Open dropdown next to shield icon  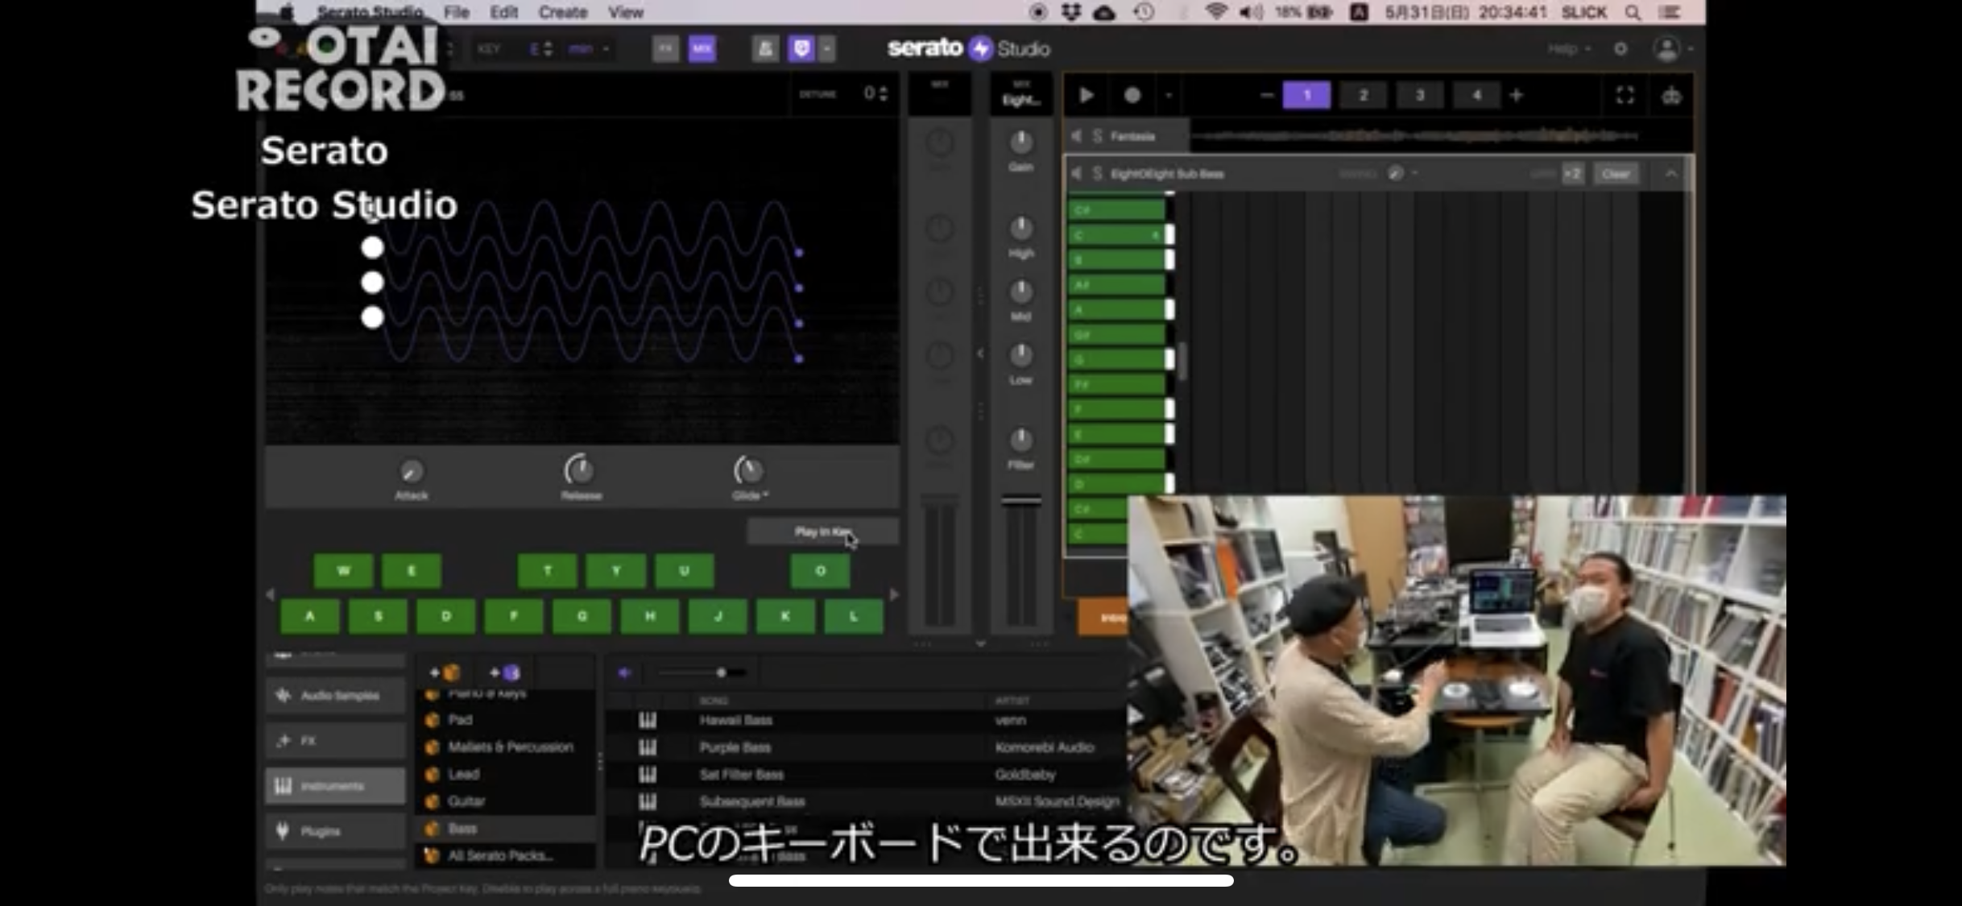pyautogui.click(x=826, y=49)
